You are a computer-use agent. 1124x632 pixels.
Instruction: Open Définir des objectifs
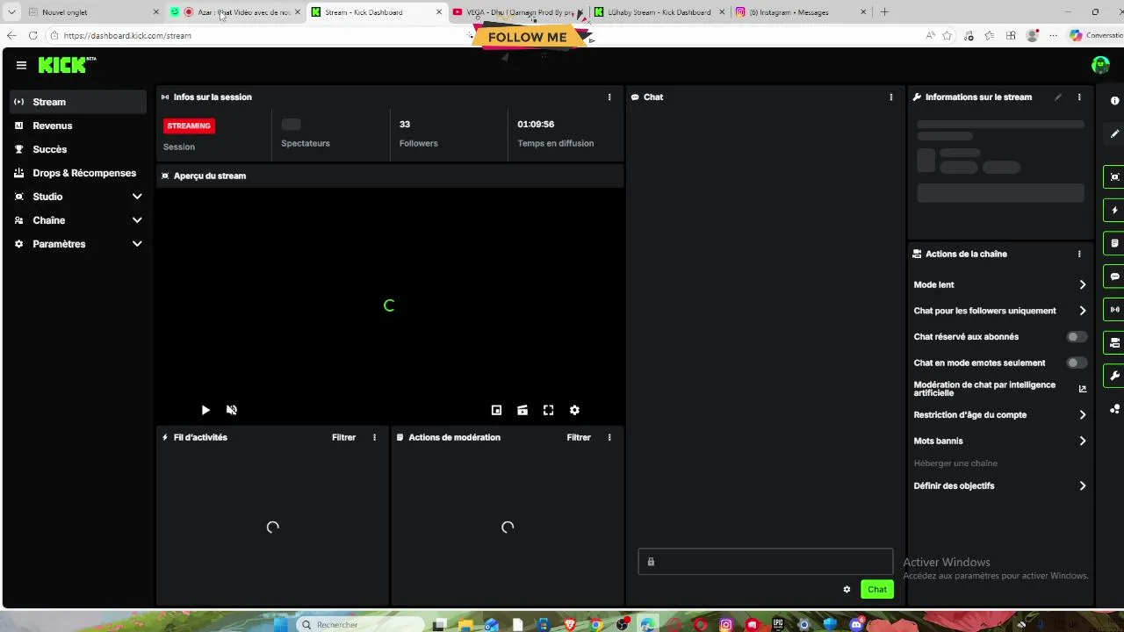(1000, 486)
